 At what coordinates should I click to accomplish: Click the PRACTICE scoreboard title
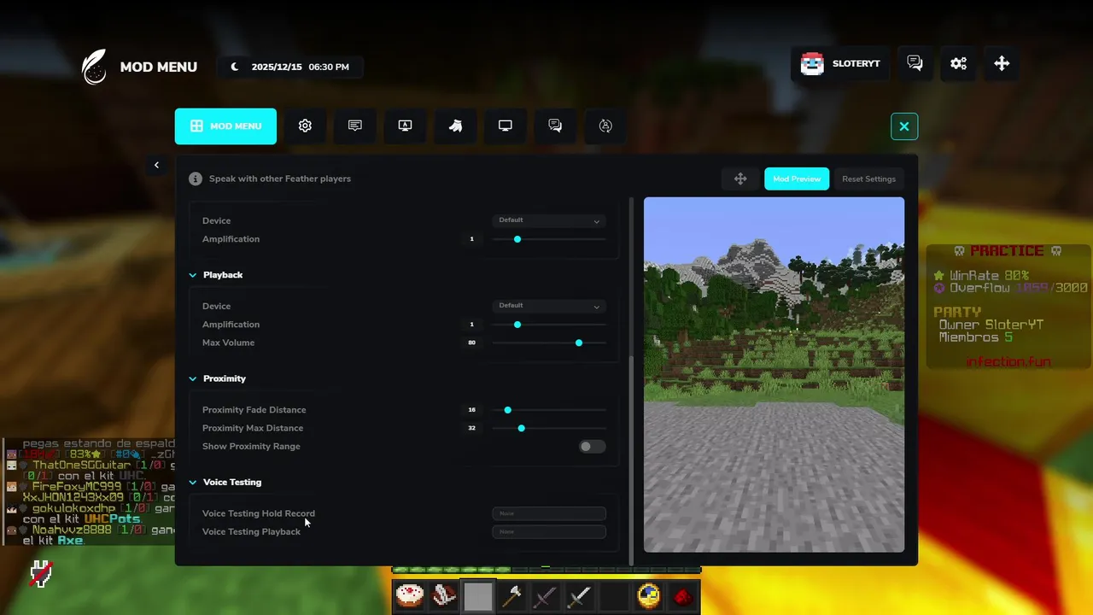[x=1008, y=251]
